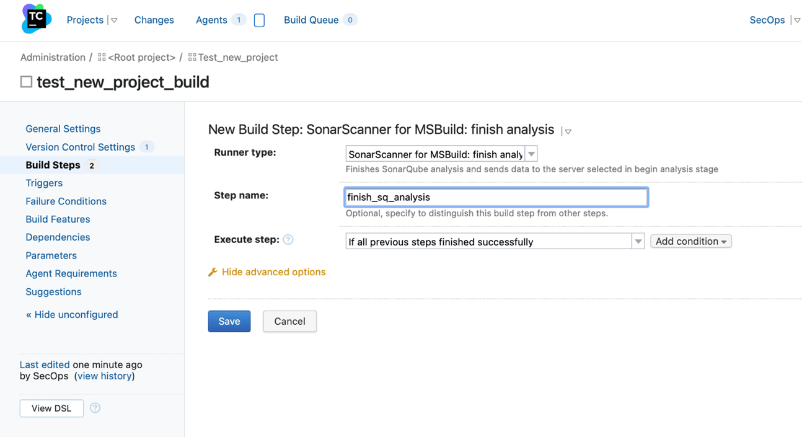Open the Projects dropdown arrow
The image size is (802, 437).
[x=114, y=20]
